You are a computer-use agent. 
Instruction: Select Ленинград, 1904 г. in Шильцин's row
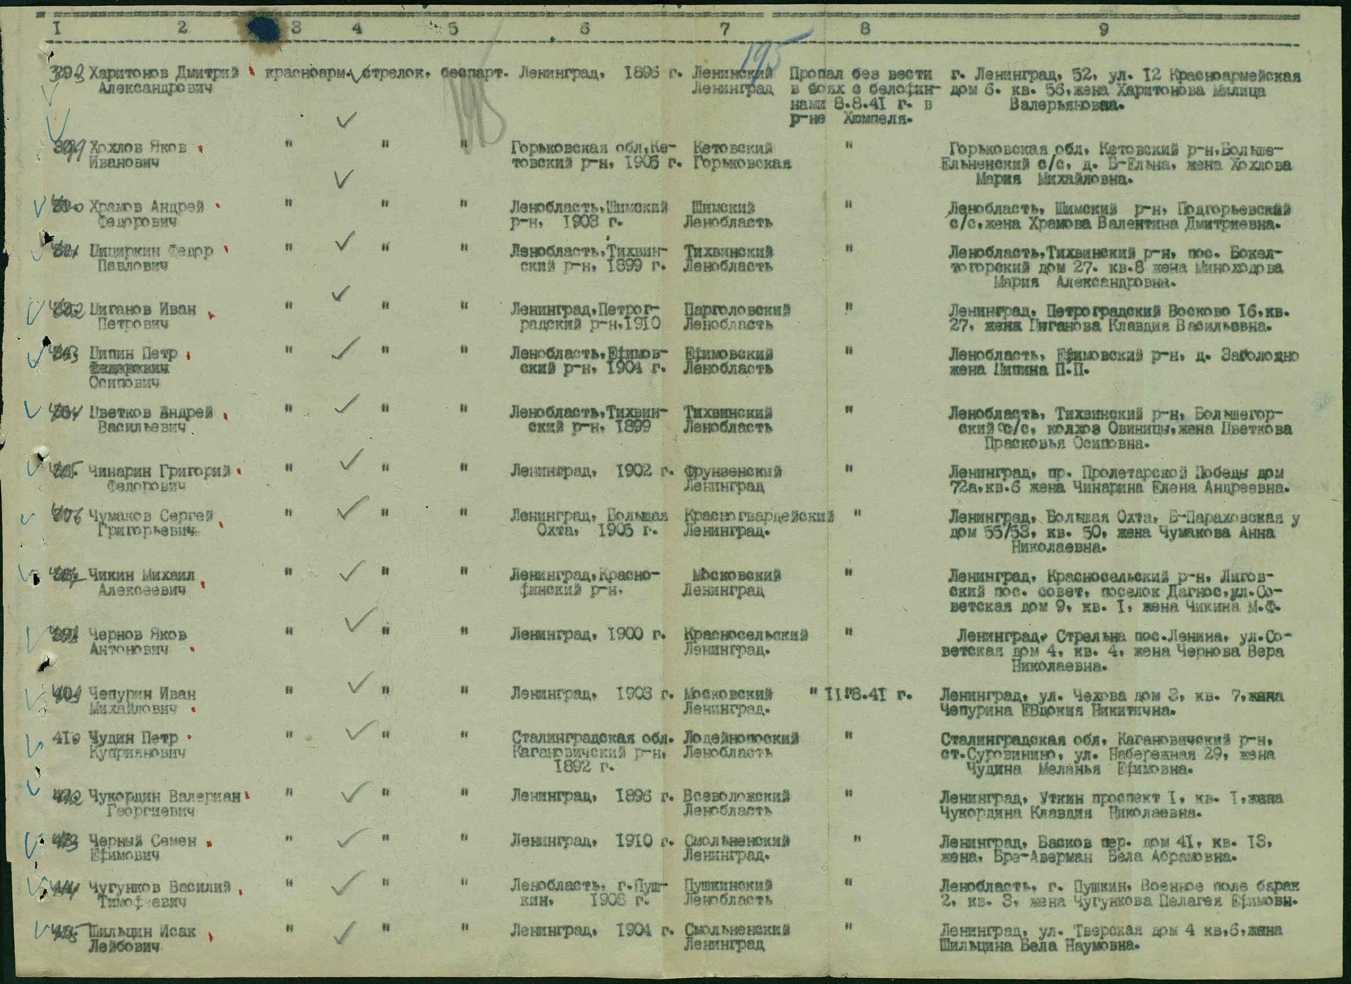(592, 930)
